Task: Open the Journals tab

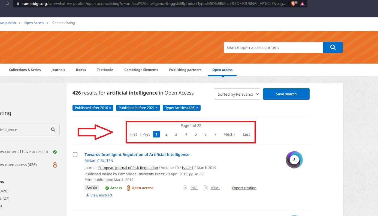Action: pos(58,70)
